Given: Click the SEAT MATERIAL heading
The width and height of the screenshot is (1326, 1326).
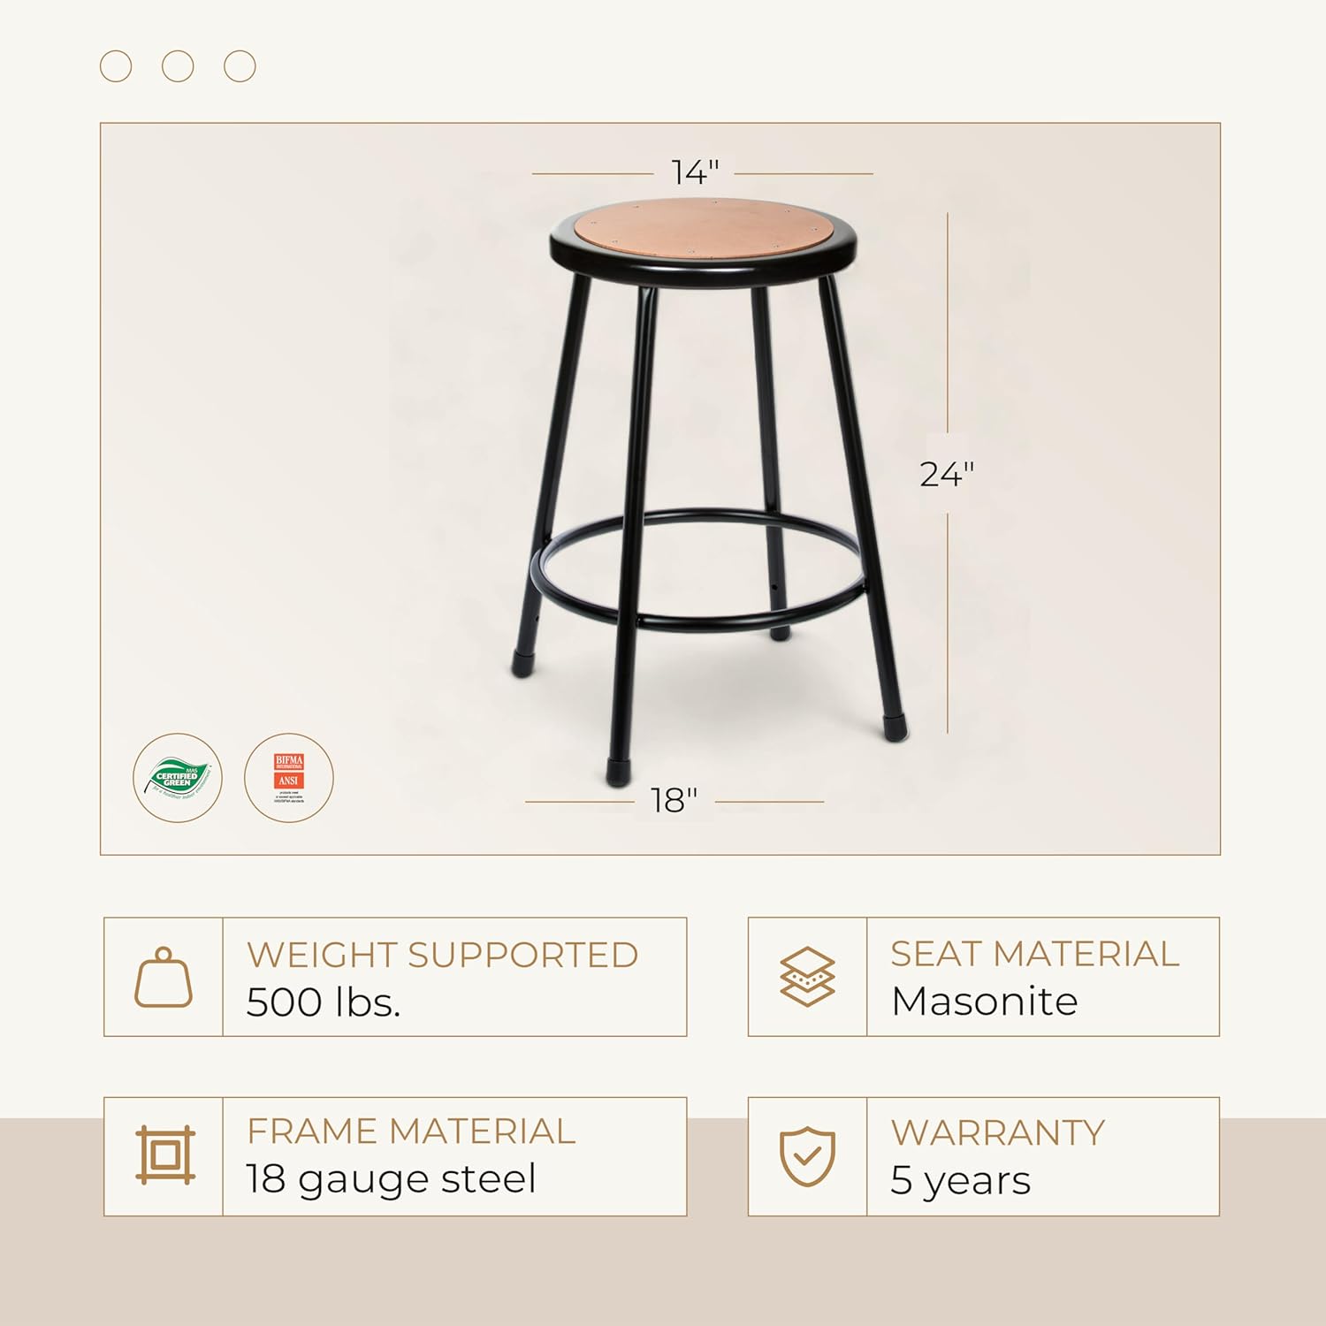Looking at the screenshot, I should coord(1034,954).
